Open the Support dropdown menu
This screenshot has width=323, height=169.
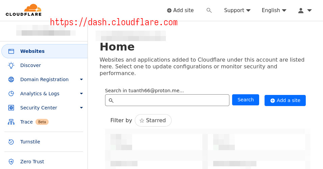(237, 10)
